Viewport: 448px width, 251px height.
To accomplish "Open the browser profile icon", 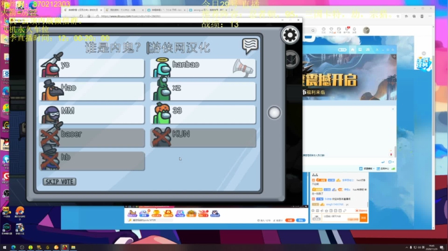I will [422, 16].
